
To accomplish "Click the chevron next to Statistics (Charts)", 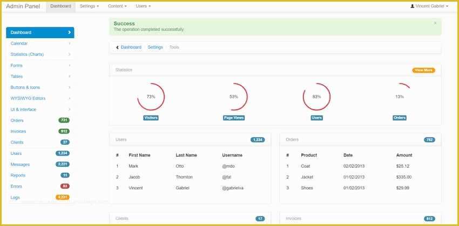I will (x=69, y=54).
